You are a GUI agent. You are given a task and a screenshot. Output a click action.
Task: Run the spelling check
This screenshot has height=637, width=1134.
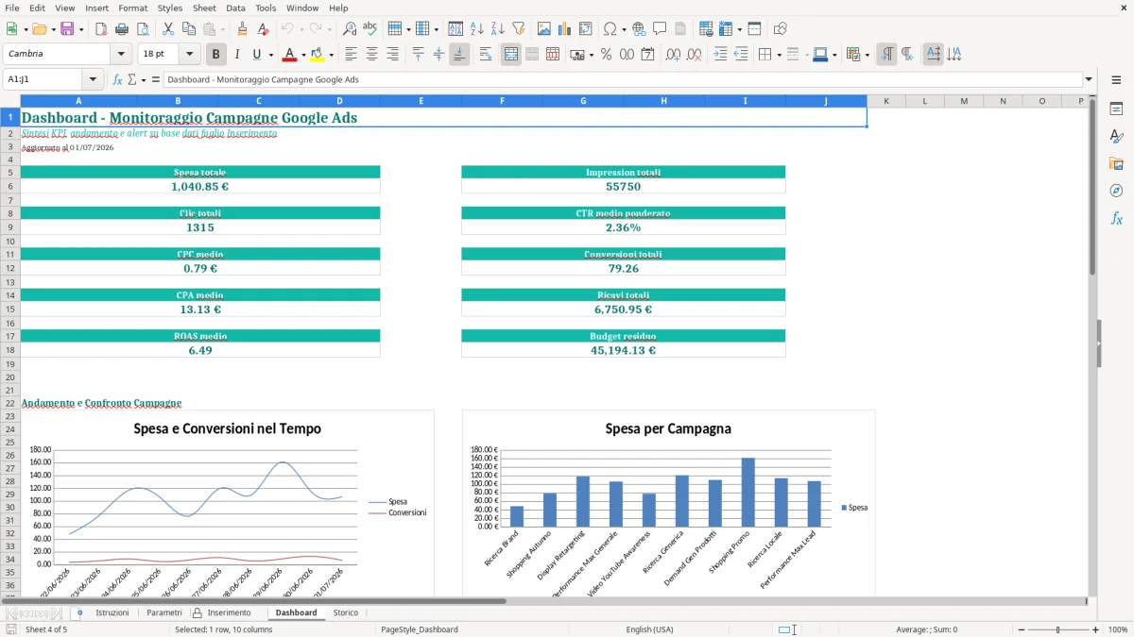(x=370, y=29)
